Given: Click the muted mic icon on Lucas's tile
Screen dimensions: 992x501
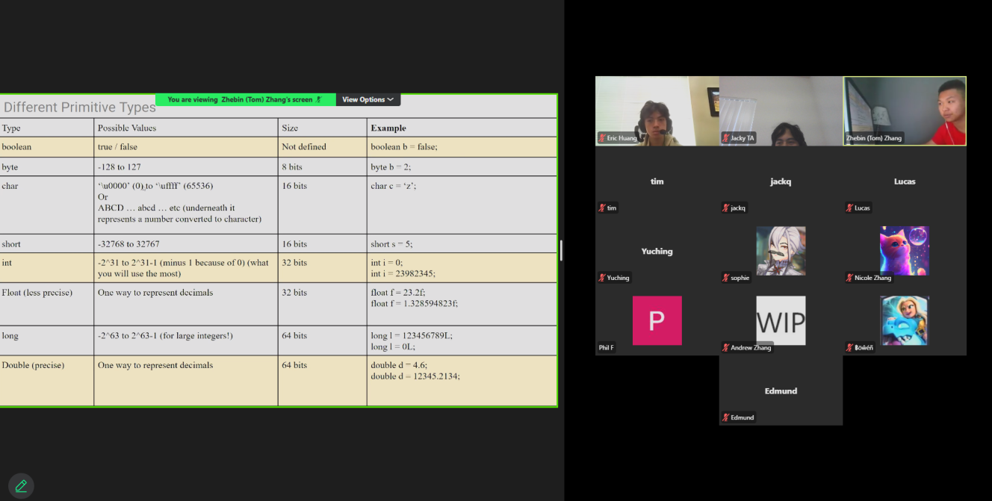Looking at the screenshot, I should [850, 208].
